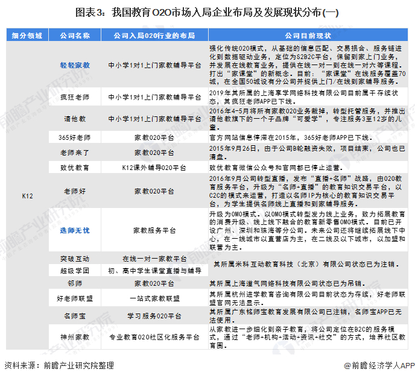Click '中小学1对1上门家教辅导平台' in the 轻轻家教 row

pos(154,65)
